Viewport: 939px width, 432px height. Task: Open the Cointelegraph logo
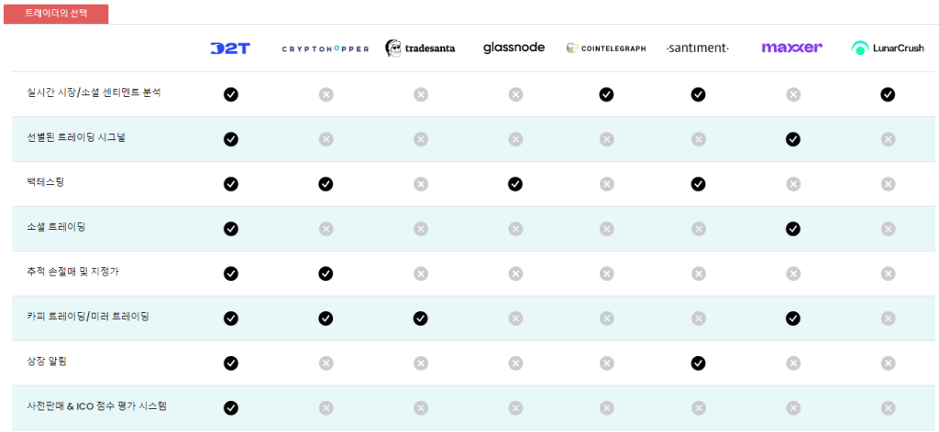(606, 49)
